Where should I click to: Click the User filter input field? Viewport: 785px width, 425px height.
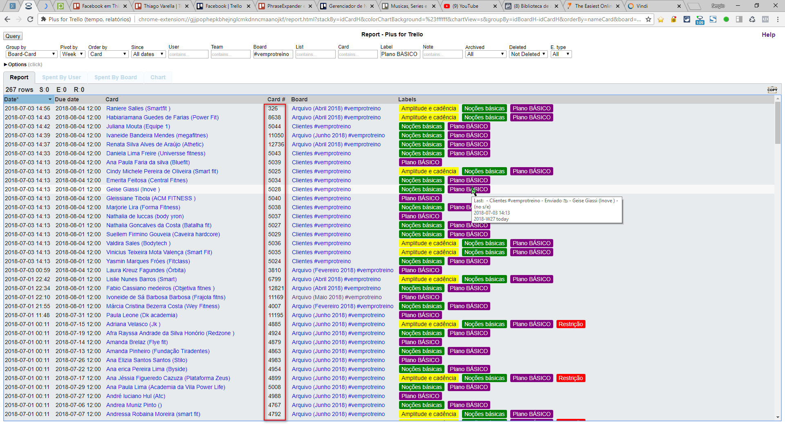188,54
